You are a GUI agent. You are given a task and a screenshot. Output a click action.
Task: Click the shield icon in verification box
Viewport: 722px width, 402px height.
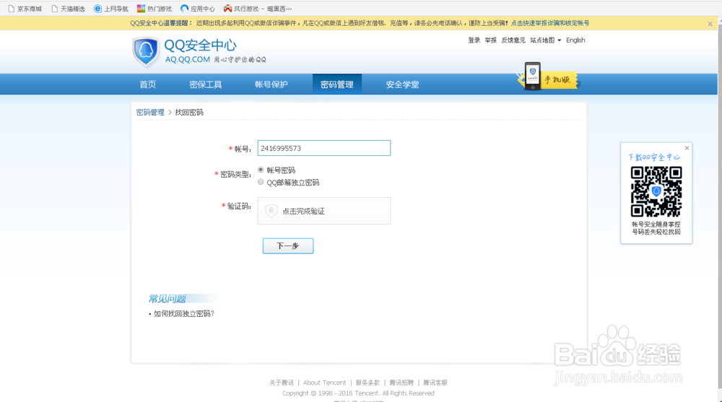271,211
